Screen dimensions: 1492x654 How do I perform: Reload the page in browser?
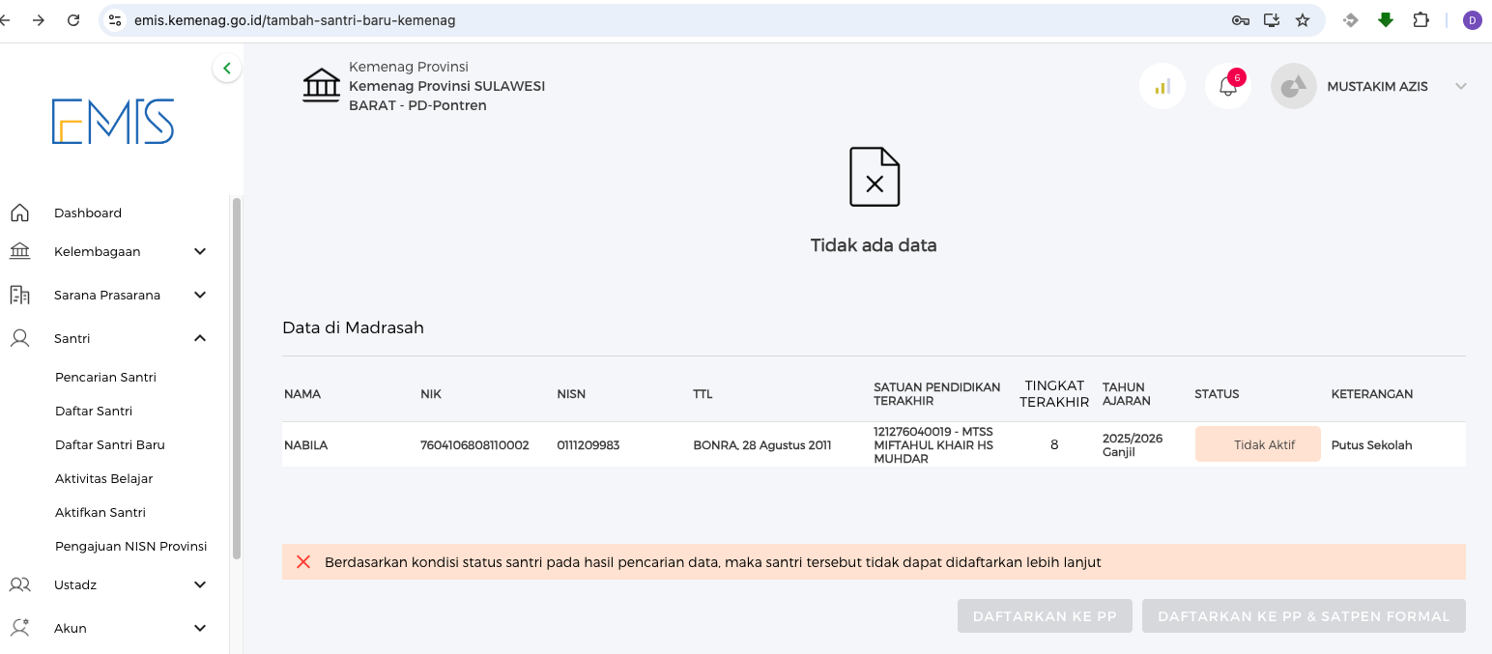(x=73, y=20)
